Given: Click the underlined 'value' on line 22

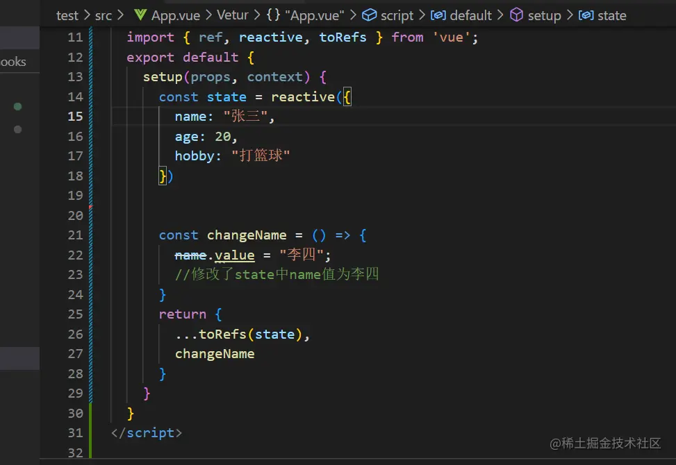Looking at the screenshot, I should point(235,255).
